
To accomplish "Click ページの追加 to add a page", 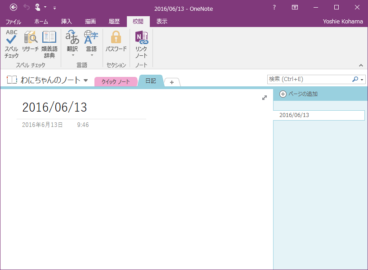I will [298, 94].
